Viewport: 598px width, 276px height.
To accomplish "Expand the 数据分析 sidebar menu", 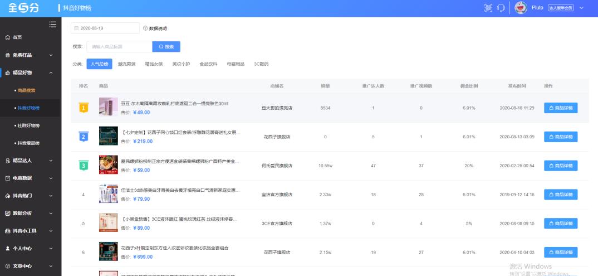I will tap(31, 214).
